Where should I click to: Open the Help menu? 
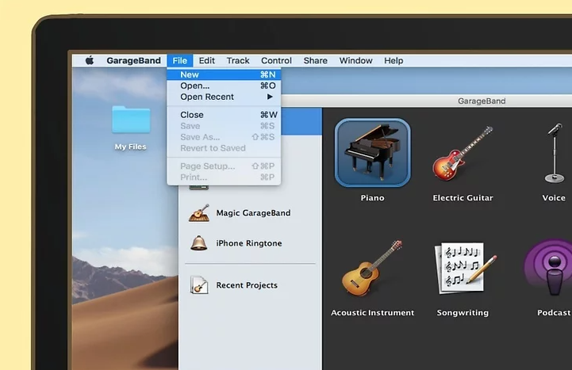click(x=393, y=60)
